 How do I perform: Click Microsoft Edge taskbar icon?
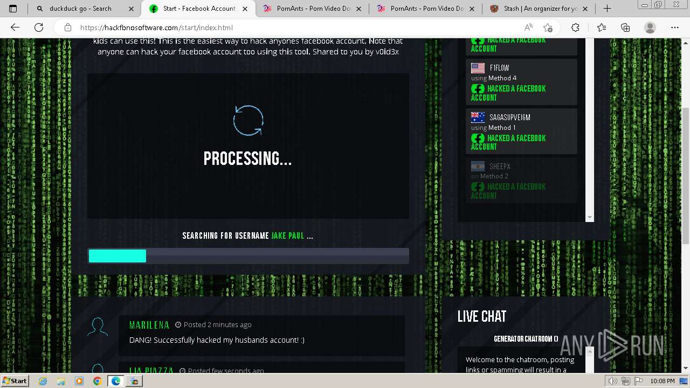(115, 381)
